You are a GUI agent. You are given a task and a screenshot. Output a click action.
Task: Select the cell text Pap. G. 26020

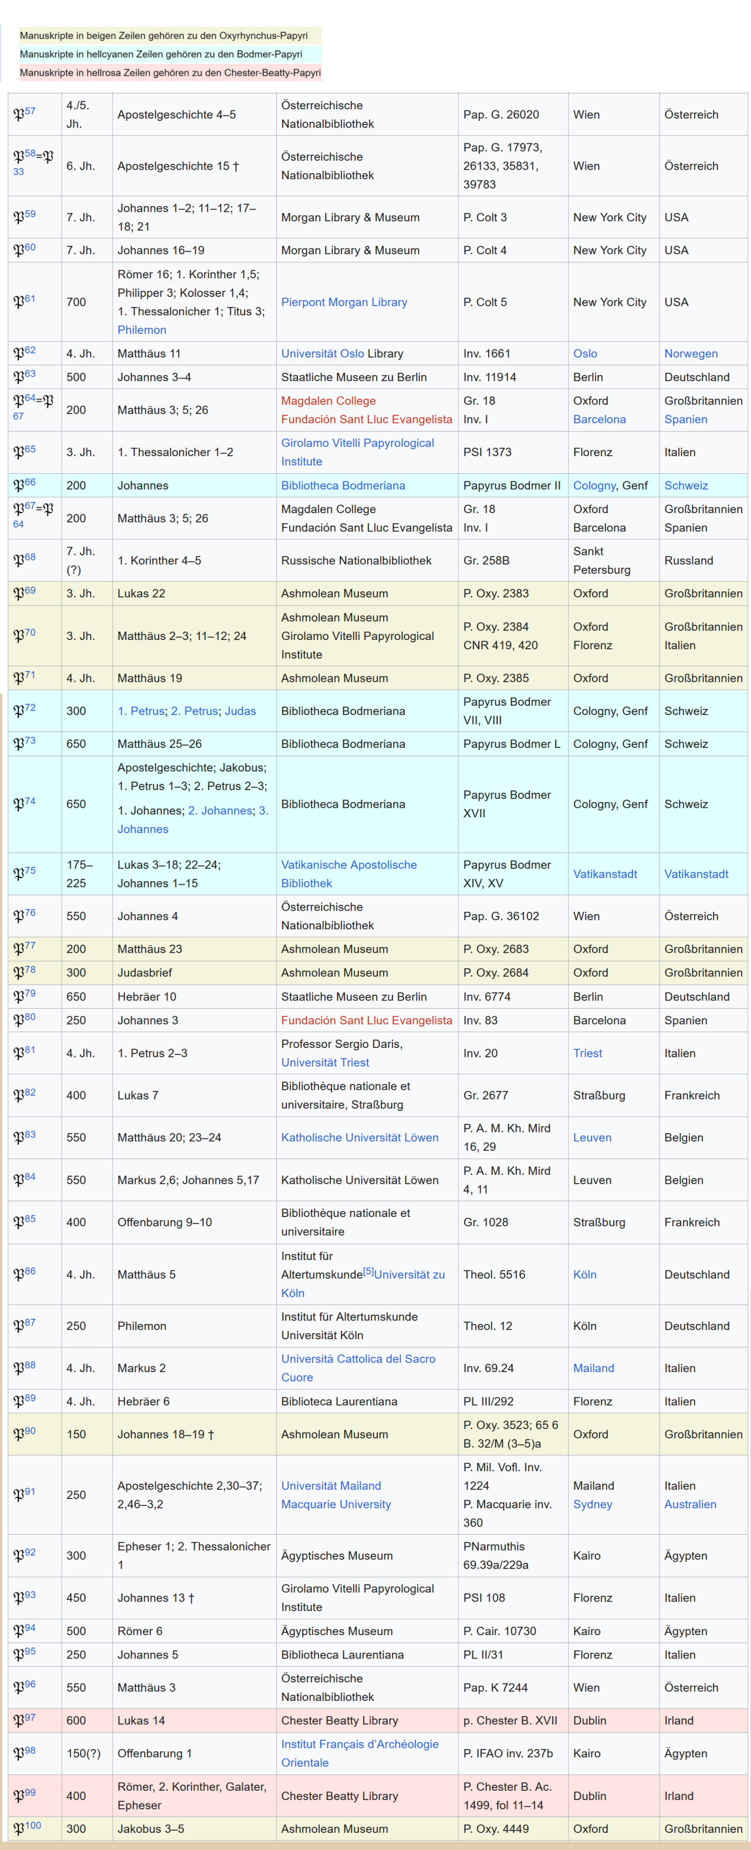coord(500,115)
